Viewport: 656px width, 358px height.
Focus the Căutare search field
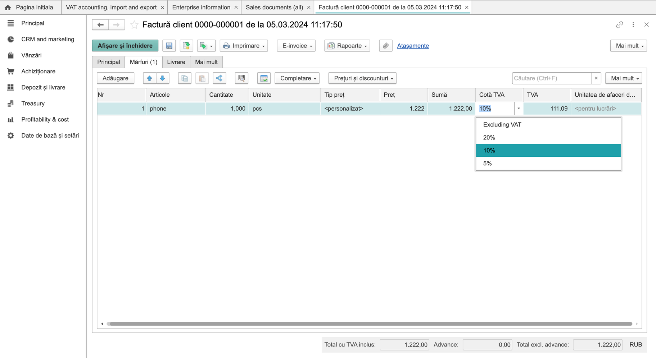pos(552,78)
